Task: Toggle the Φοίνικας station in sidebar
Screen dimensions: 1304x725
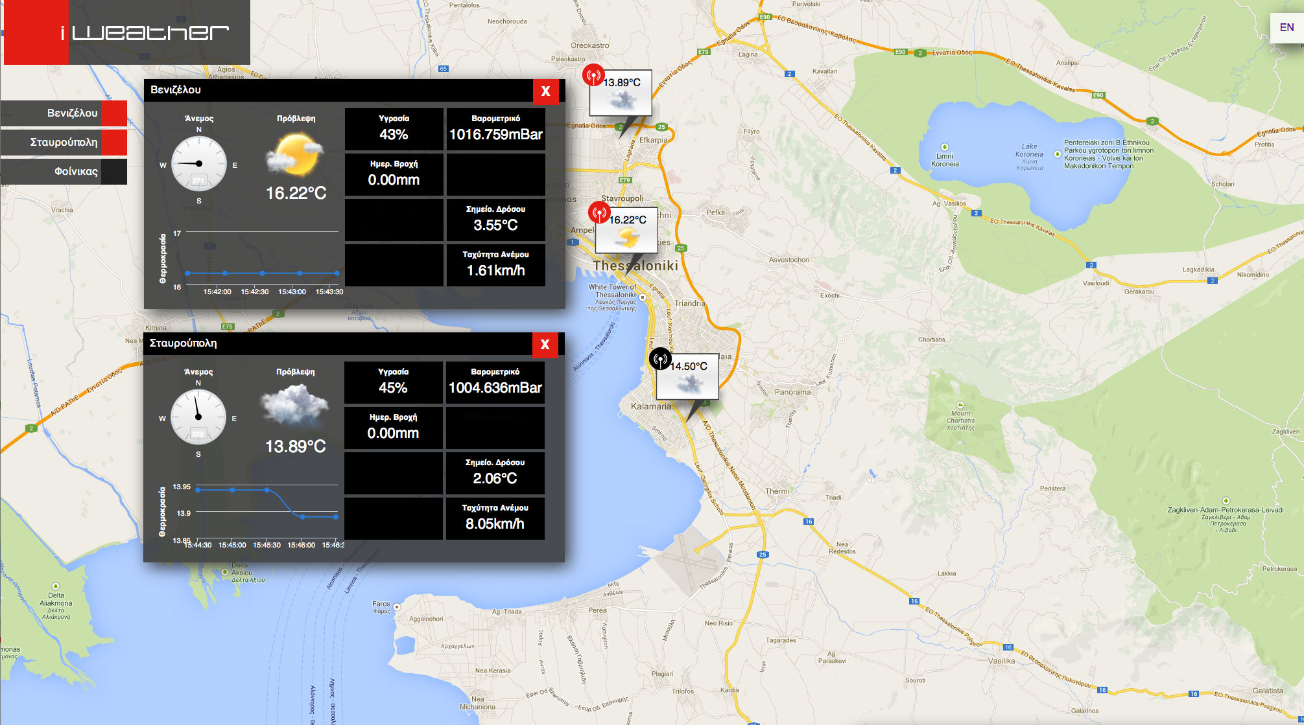Action: click(x=64, y=172)
